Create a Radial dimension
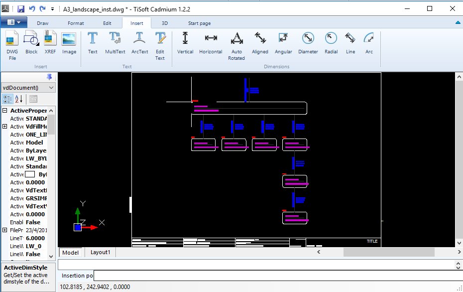 (x=331, y=44)
